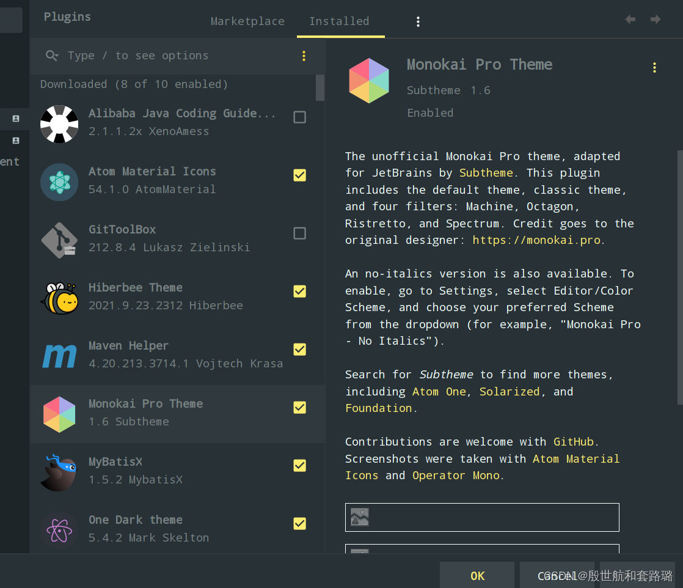The height and width of the screenshot is (588, 683).
Task: Enable the GitToolBox plugin checkbox
Action: click(x=300, y=233)
